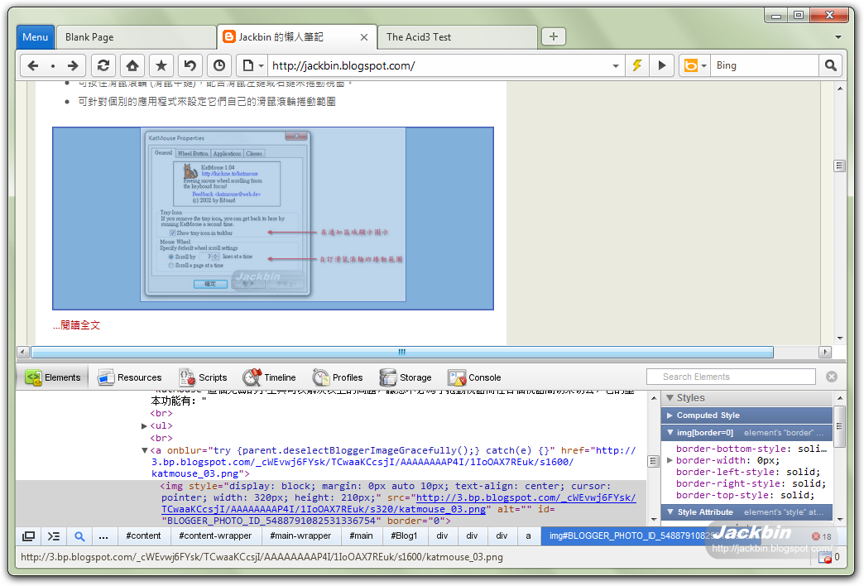
Task: Open breadcrumb overflow via ellipsis icon
Action: pos(103,536)
